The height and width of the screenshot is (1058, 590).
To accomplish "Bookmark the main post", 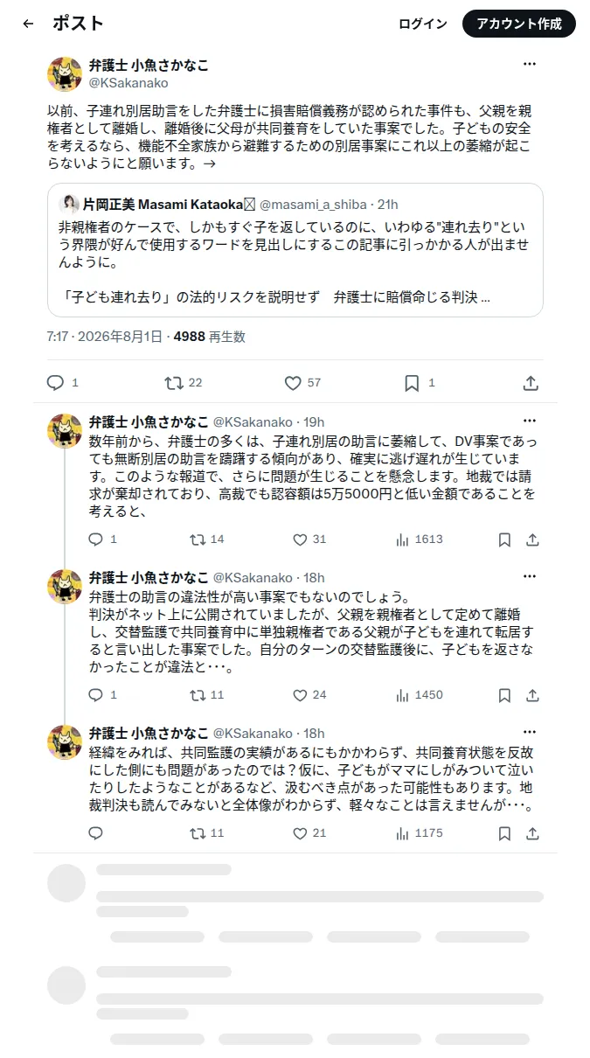I will 412,383.
